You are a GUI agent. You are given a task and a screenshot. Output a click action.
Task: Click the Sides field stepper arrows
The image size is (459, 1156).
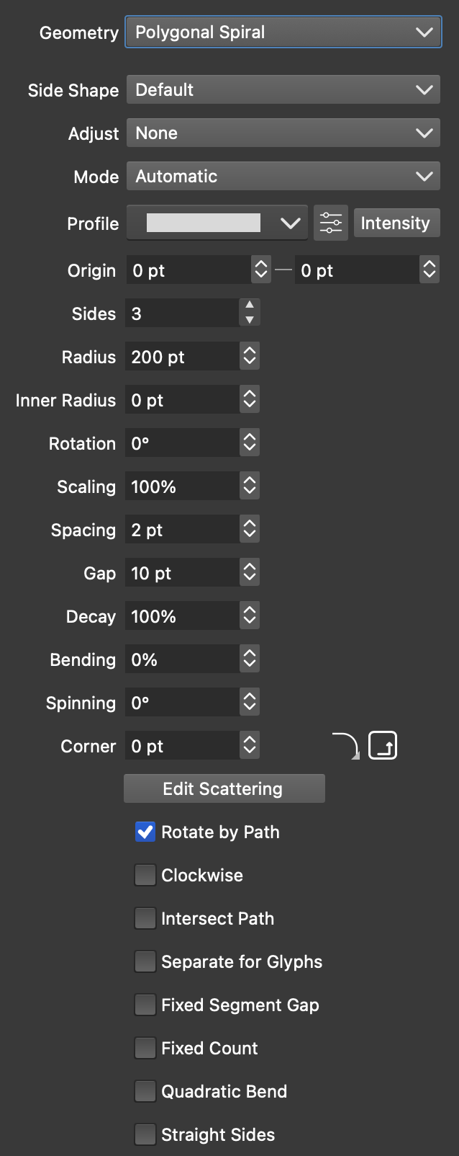(x=250, y=313)
